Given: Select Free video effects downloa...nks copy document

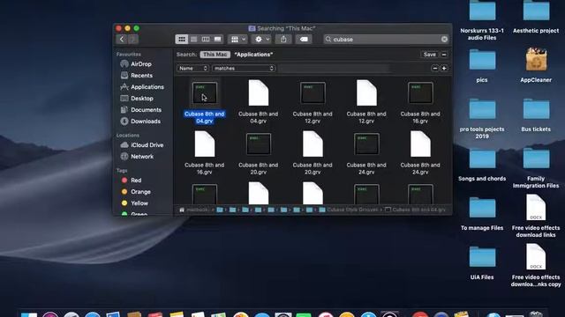Looking at the screenshot, I should click(x=536, y=257).
